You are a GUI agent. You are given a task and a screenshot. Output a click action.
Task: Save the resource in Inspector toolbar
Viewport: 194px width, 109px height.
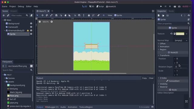pyautogui.click(x=167, y=15)
